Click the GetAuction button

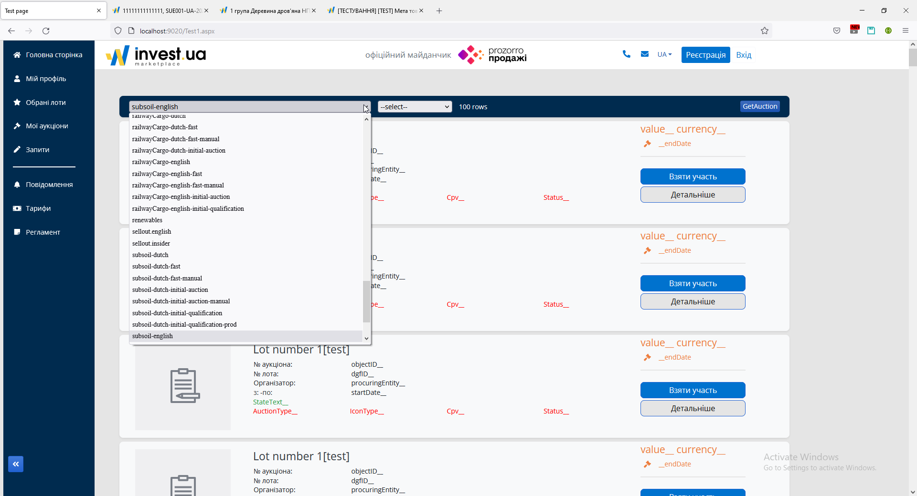click(760, 106)
